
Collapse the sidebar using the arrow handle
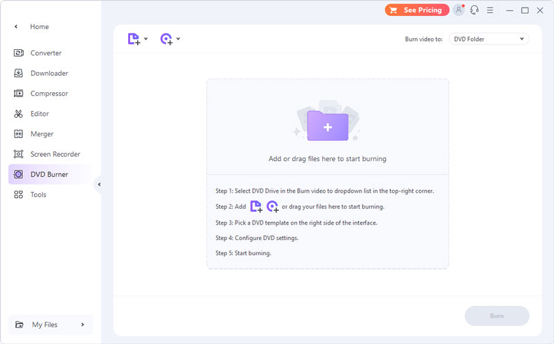point(99,184)
